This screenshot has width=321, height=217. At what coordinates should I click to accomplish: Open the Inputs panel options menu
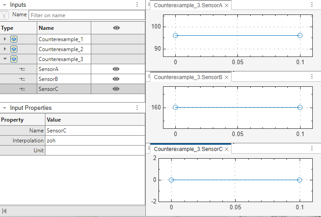pyautogui.click(x=137, y=5)
